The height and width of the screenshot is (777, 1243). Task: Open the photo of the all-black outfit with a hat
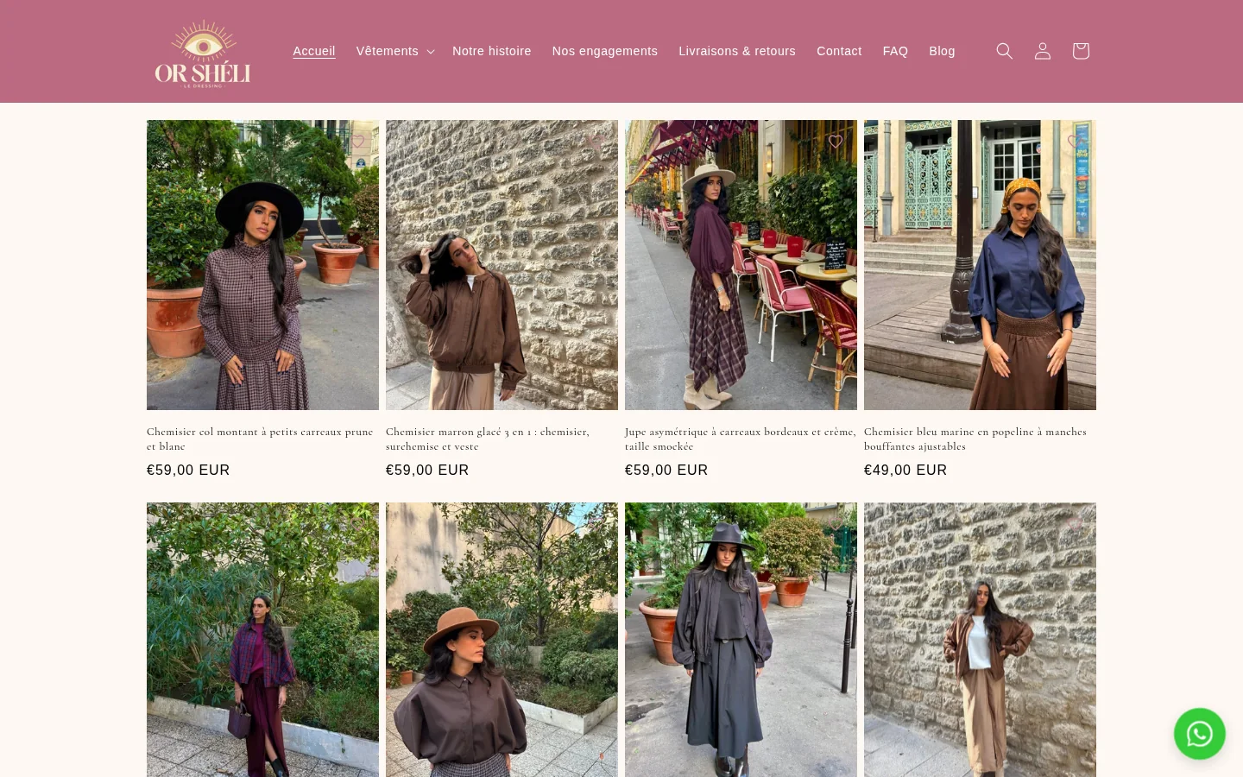point(741,640)
